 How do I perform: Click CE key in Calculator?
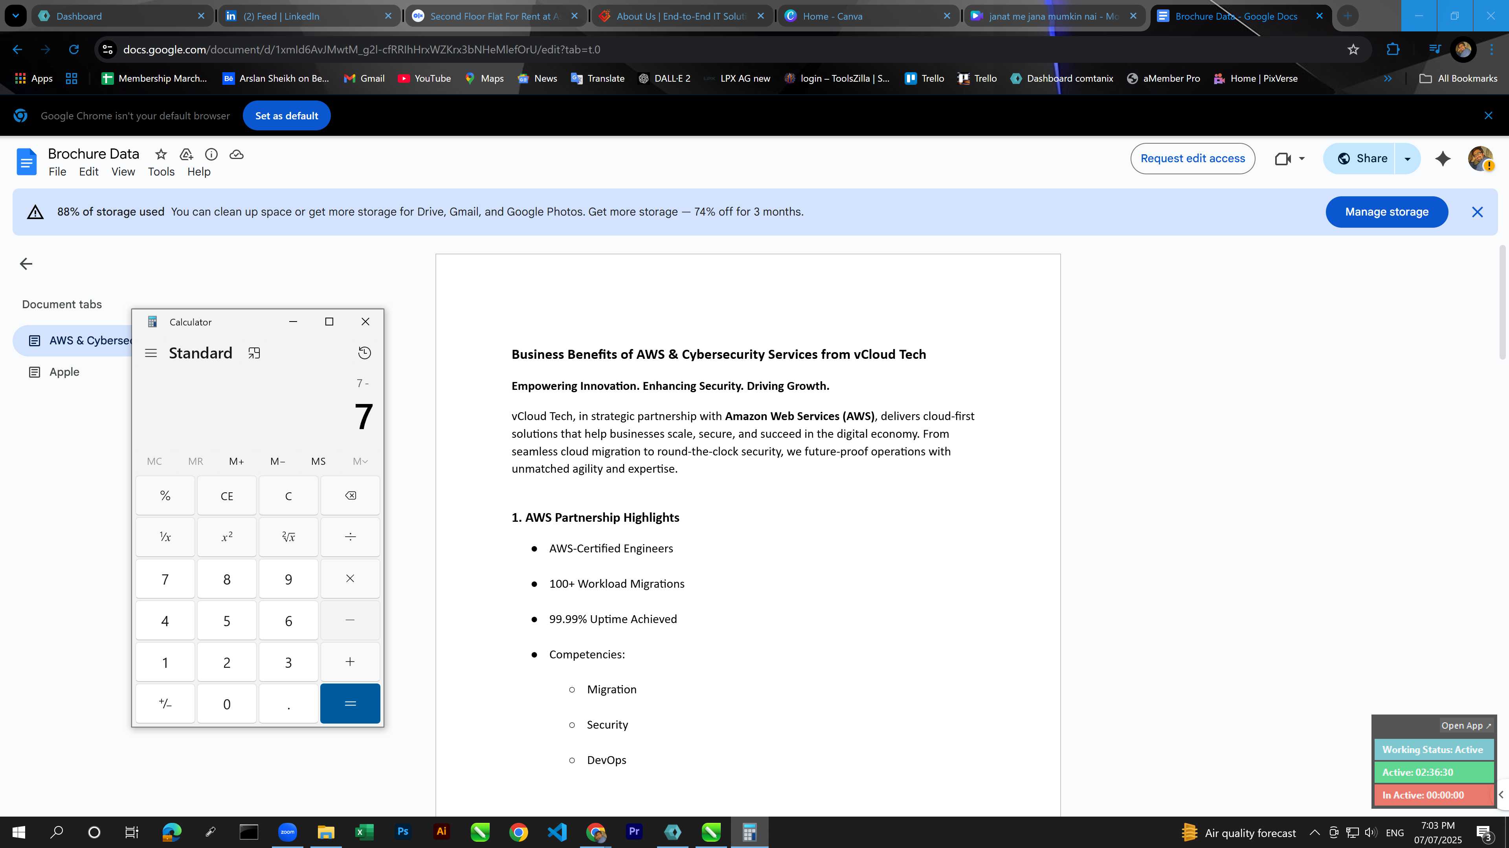click(227, 496)
